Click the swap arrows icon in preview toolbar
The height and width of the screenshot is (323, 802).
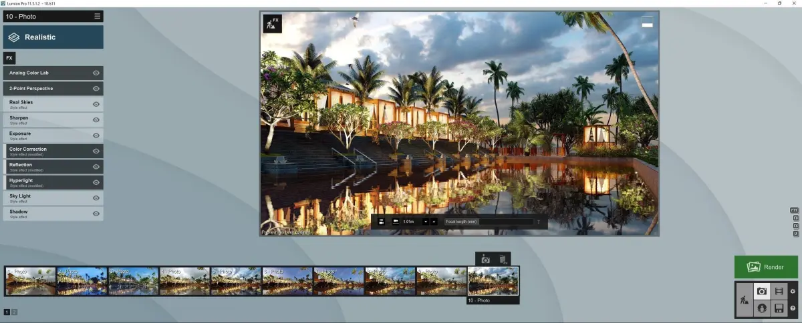coord(381,222)
